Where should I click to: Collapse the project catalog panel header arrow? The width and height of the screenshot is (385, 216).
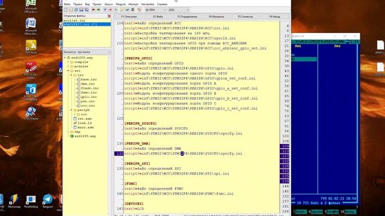coord(109,52)
